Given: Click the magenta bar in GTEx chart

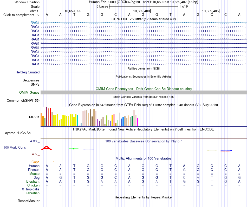Looking at the screenshot, I should coord(138,122).
